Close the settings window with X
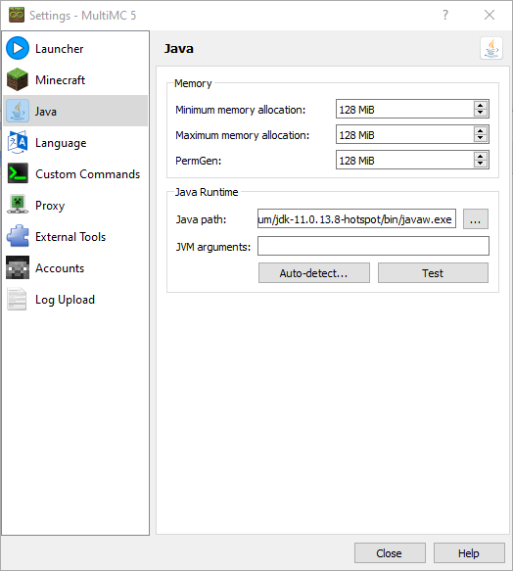 [490, 15]
